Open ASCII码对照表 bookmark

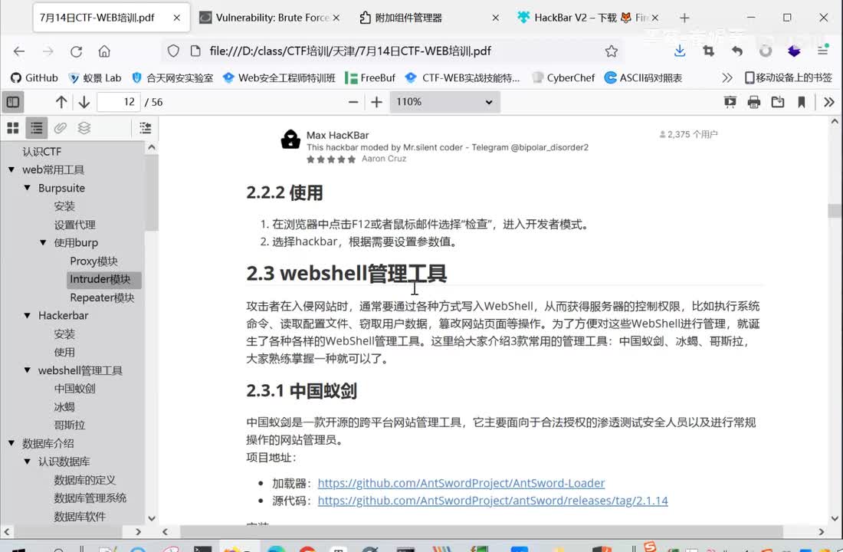[x=643, y=78]
